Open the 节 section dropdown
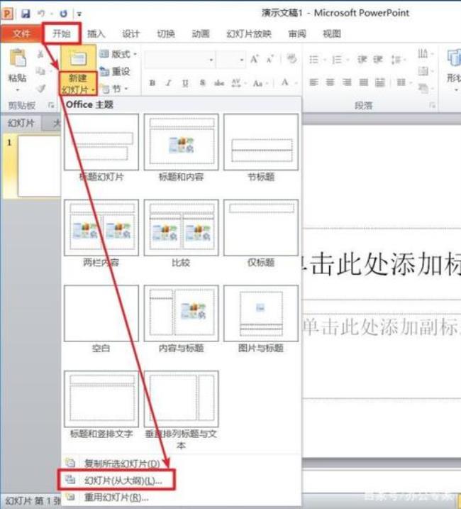Viewport: 461px width, 509px height. tap(113, 88)
